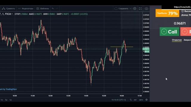Open the Индикаторы indicators menu

26,9
